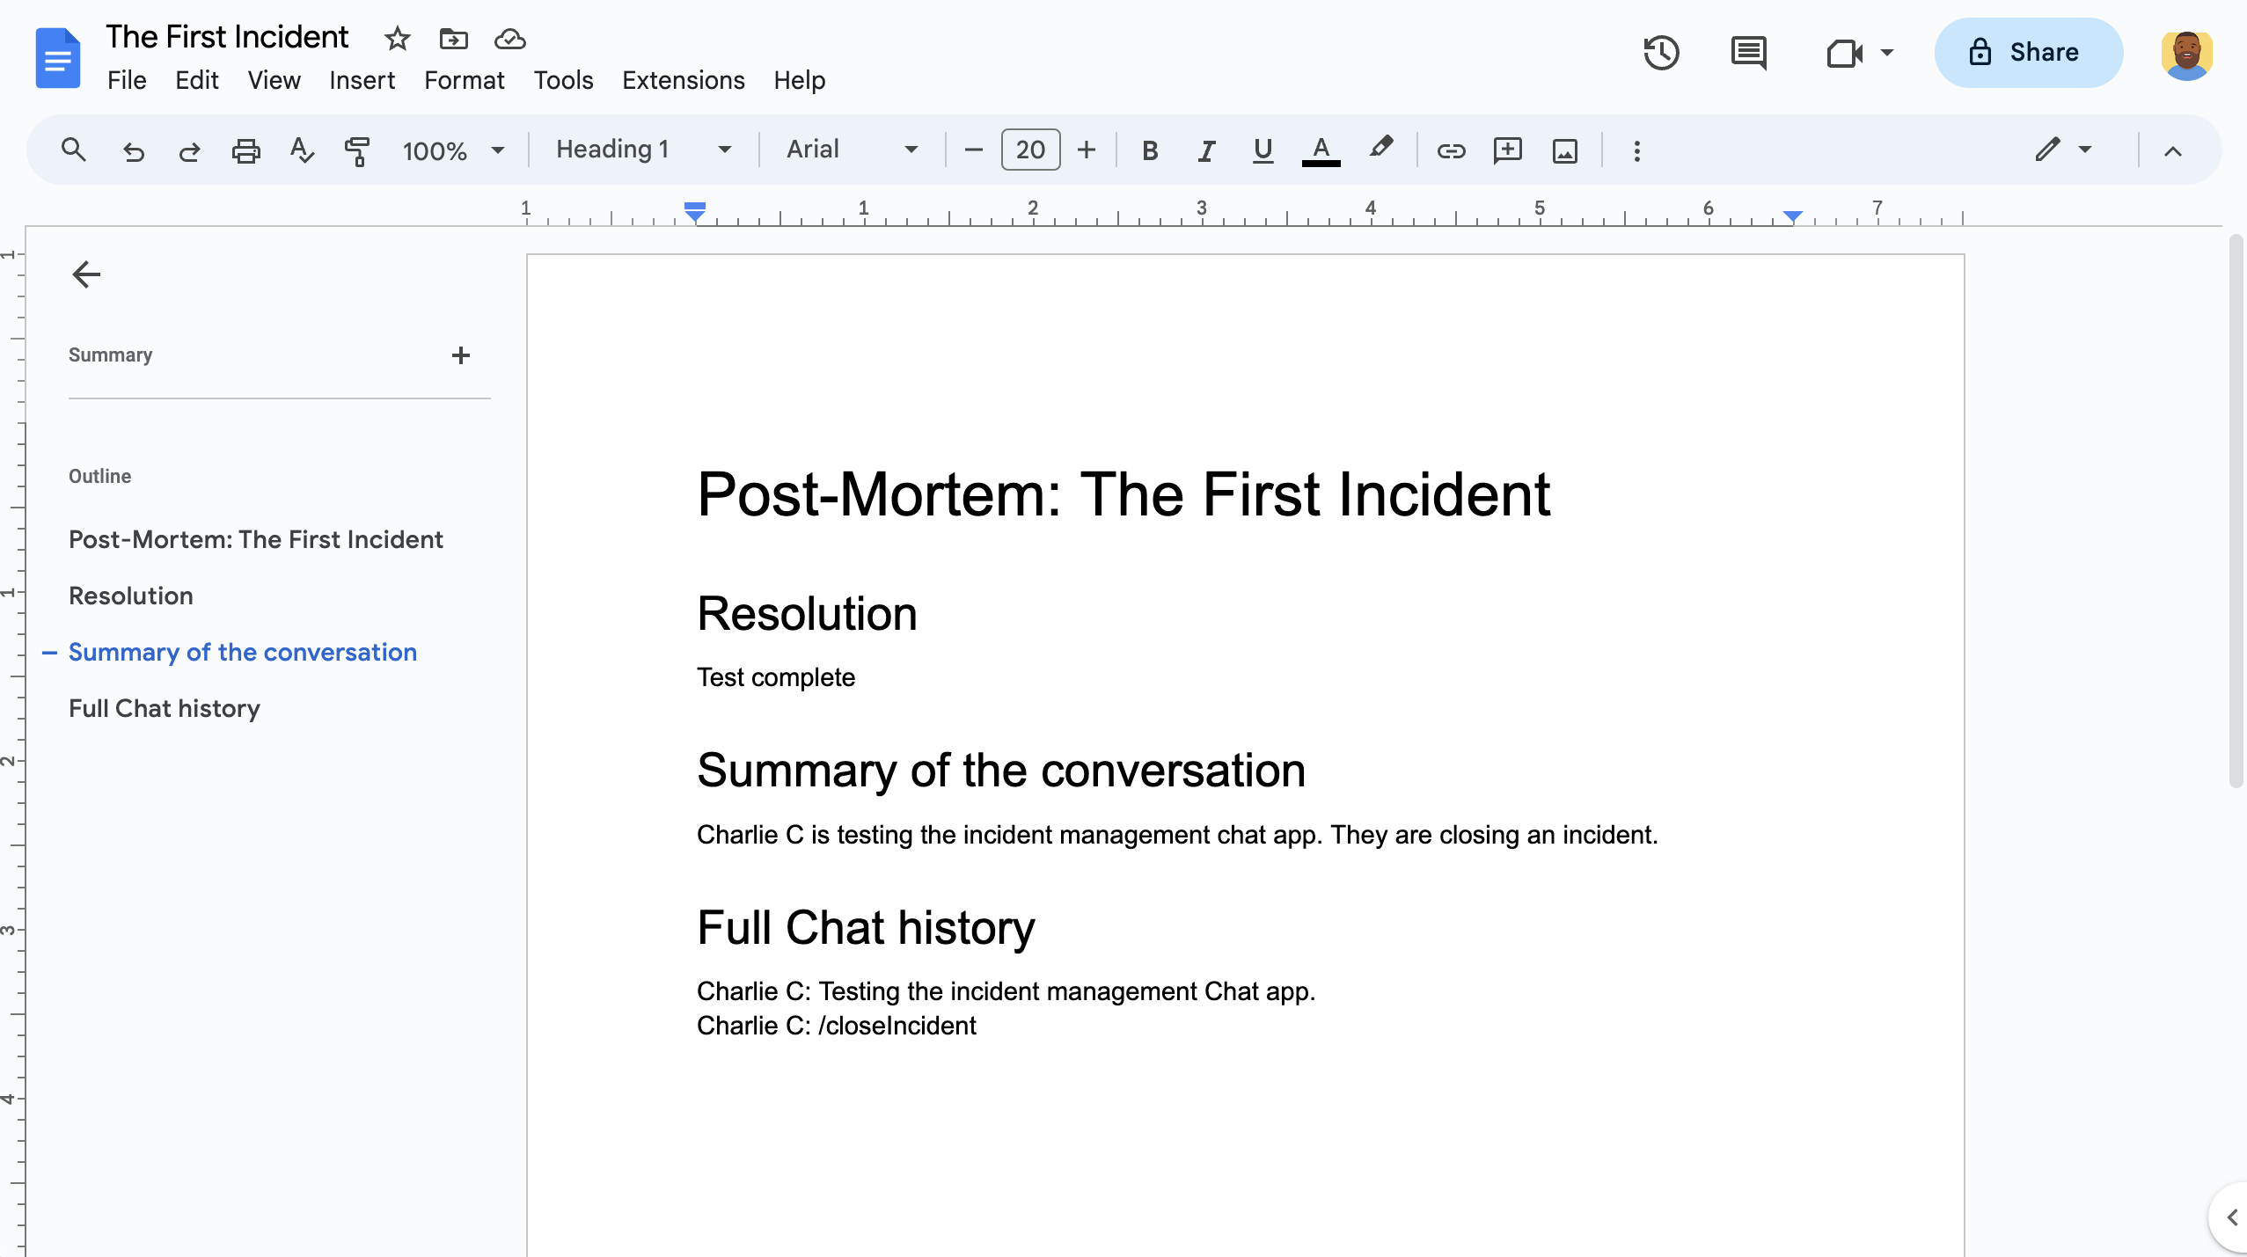2247x1257 pixels.
Task: Open the Format menu
Action: coord(463,80)
